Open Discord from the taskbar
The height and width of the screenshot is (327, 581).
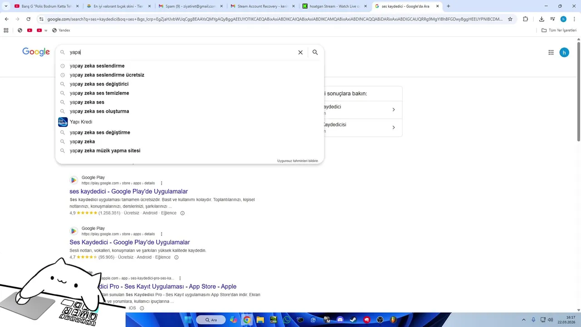pyautogui.click(x=340, y=320)
